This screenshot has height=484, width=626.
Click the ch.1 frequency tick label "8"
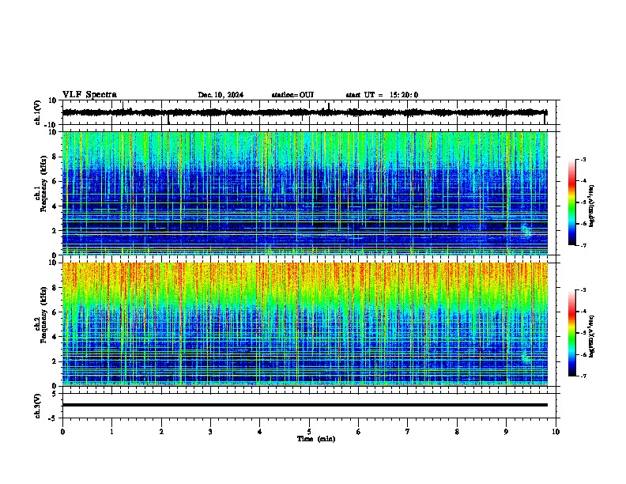point(55,157)
